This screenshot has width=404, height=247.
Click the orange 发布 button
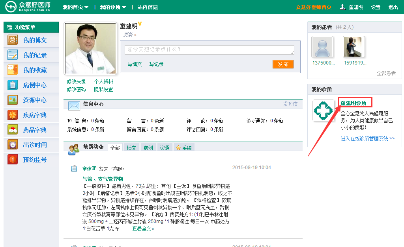point(283,64)
